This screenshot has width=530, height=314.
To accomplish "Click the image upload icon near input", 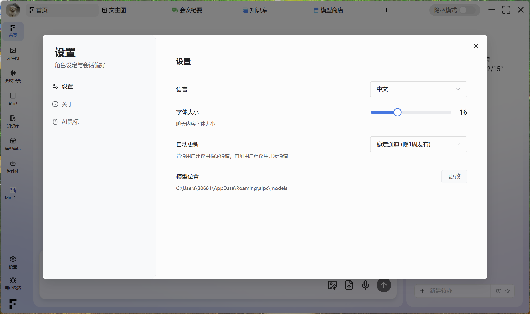I will tap(332, 285).
